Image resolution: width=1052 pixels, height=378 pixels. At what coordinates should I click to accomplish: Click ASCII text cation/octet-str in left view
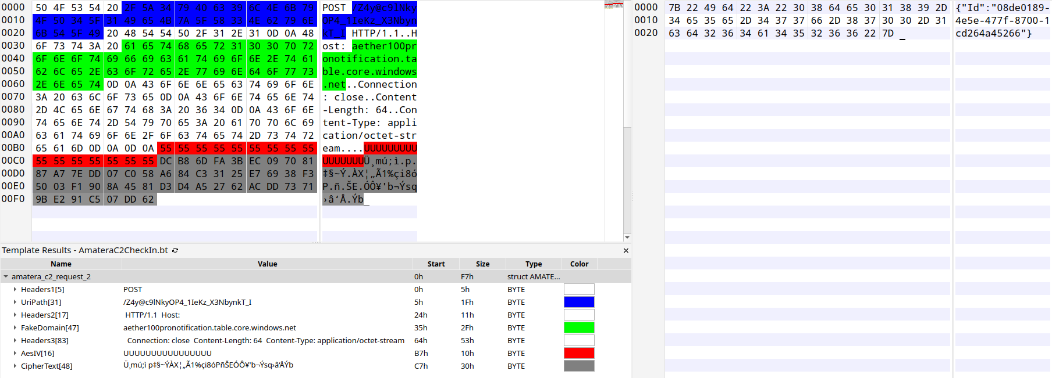pyautogui.click(x=369, y=135)
